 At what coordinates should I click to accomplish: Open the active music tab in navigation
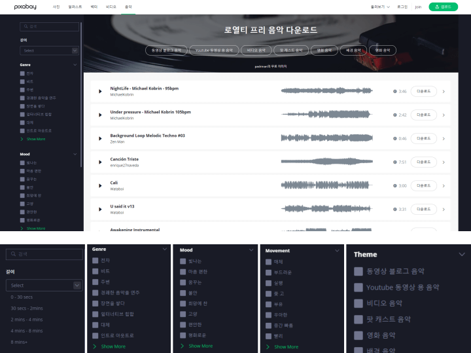click(128, 7)
